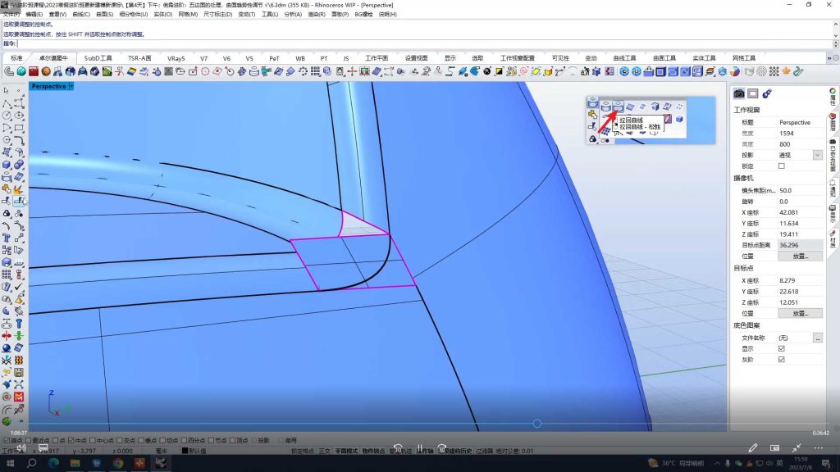
Task: Click the rectangle viewport icon in properties panel
Action: pos(753,94)
